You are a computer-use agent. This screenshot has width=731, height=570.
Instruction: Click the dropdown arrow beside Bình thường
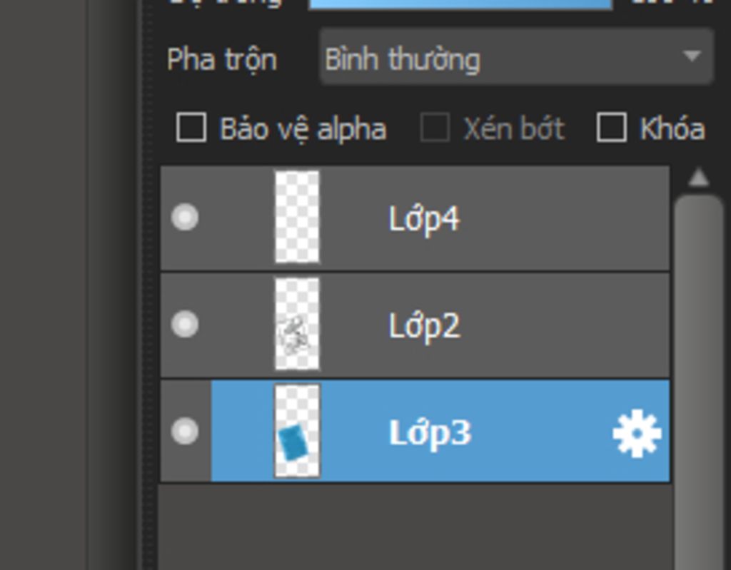click(691, 56)
